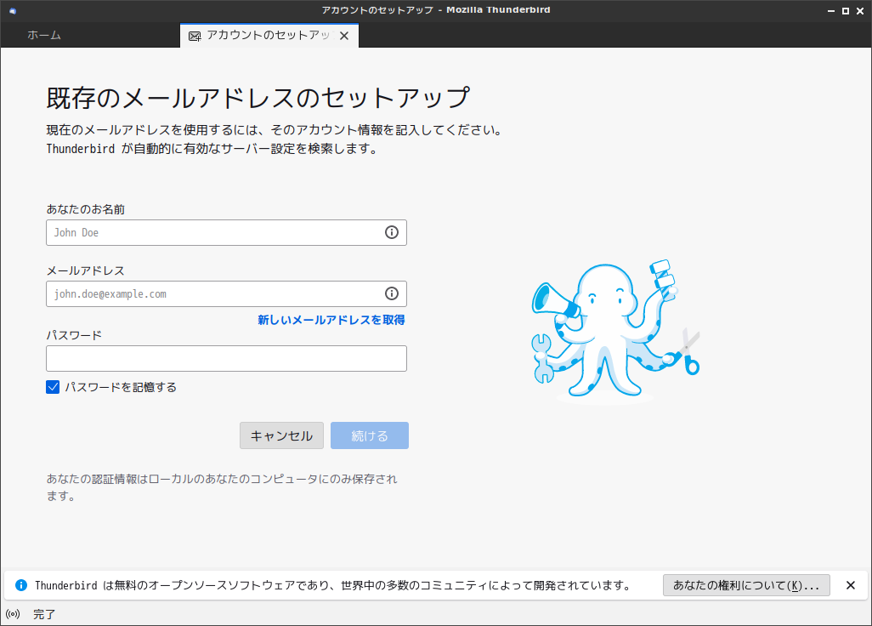Select the アカウントのセットアップ tab
The width and height of the screenshot is (872, 626).
click(x=269, y=36)
